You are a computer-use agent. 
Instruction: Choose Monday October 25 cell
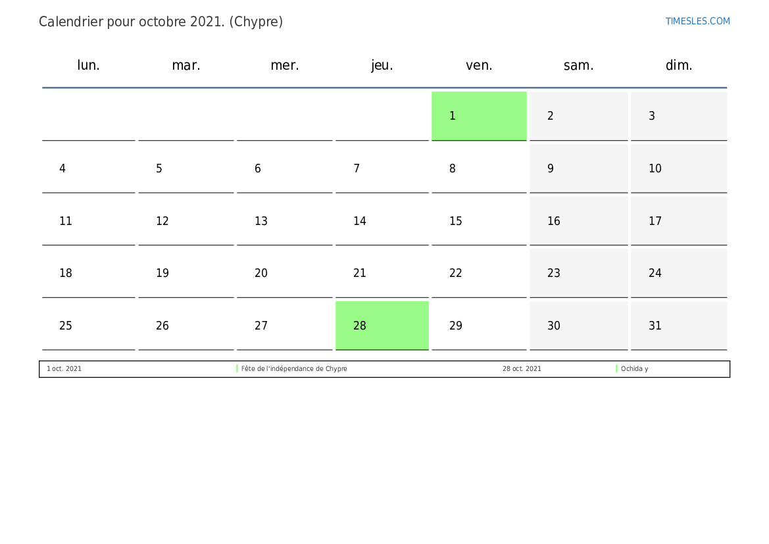(x=89, y=326)
